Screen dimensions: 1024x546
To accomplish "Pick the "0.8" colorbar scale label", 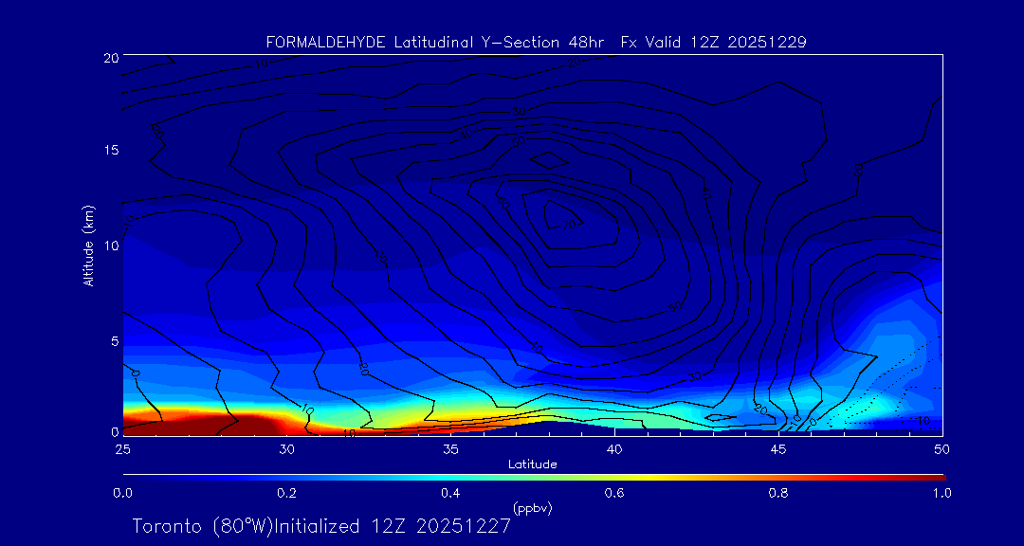I will coord(778,493).
